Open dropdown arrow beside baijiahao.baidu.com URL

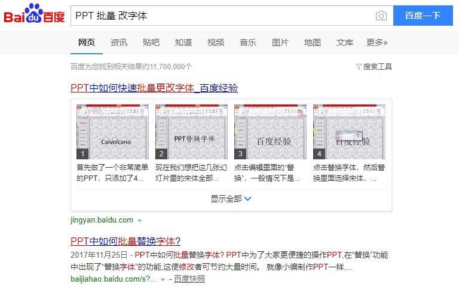pyautogui.click(x=163, y=280)
